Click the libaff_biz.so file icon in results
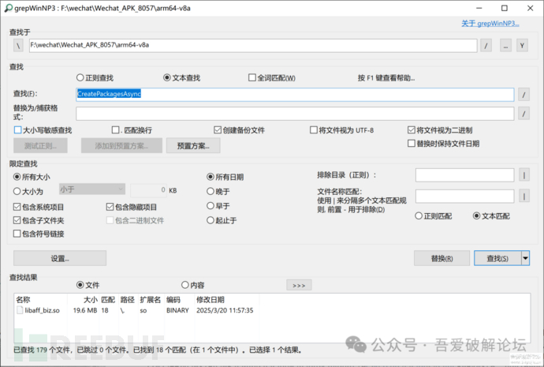 click(x=21, y=310)
